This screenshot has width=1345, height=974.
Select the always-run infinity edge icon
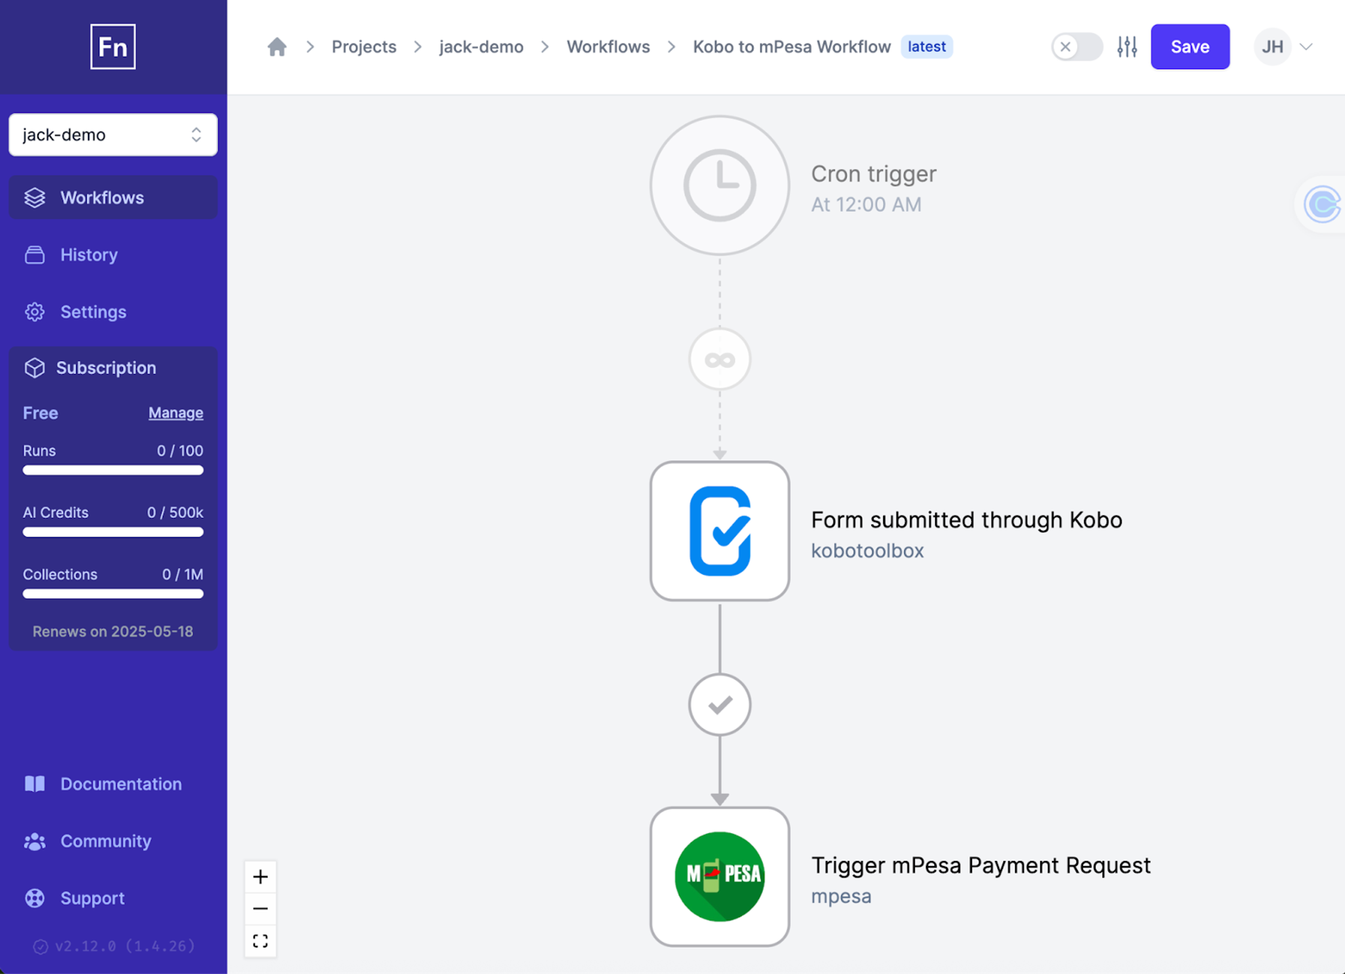(x=720, y=359)
